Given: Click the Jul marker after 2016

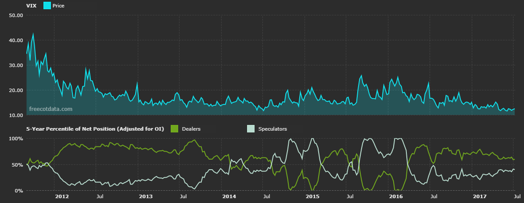Looking at the screenshot, I should [x=434, y=197].
